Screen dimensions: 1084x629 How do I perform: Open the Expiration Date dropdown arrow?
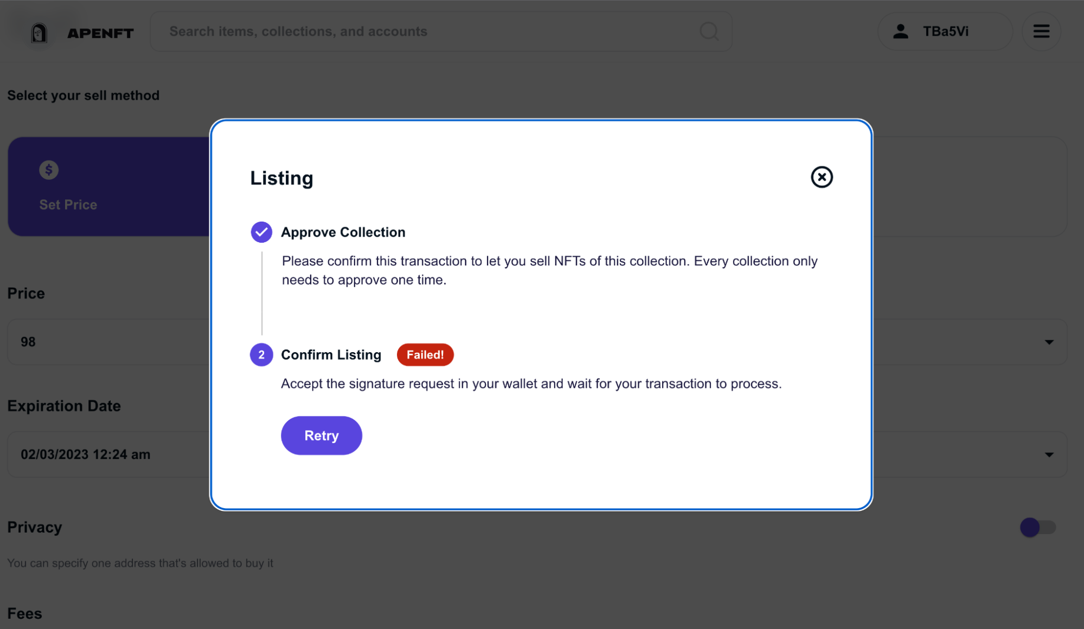tap(1049, 455)
